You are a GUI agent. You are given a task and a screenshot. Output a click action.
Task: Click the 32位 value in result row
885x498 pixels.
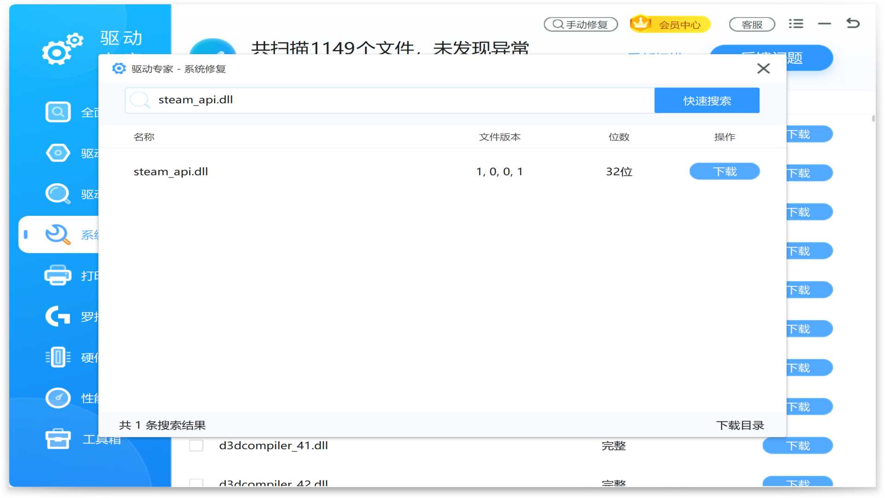click(x=619, y=172)
